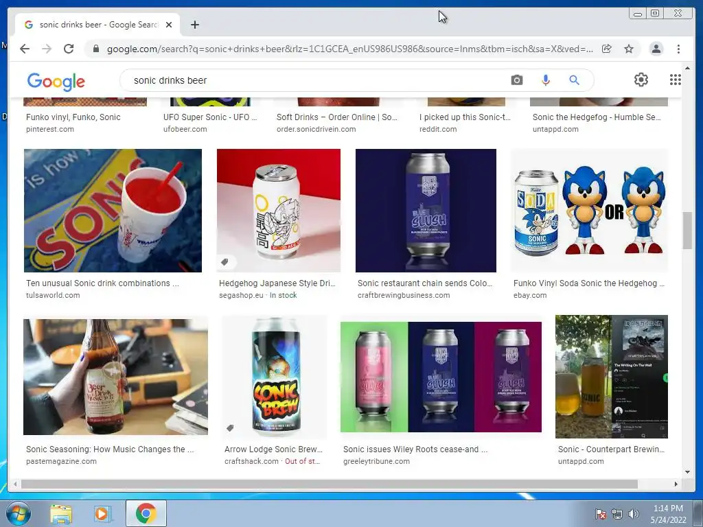This screenshot has height=527, width=703.
Task: Click pastemagazine.com source text
Action: [x=61, y=461]
